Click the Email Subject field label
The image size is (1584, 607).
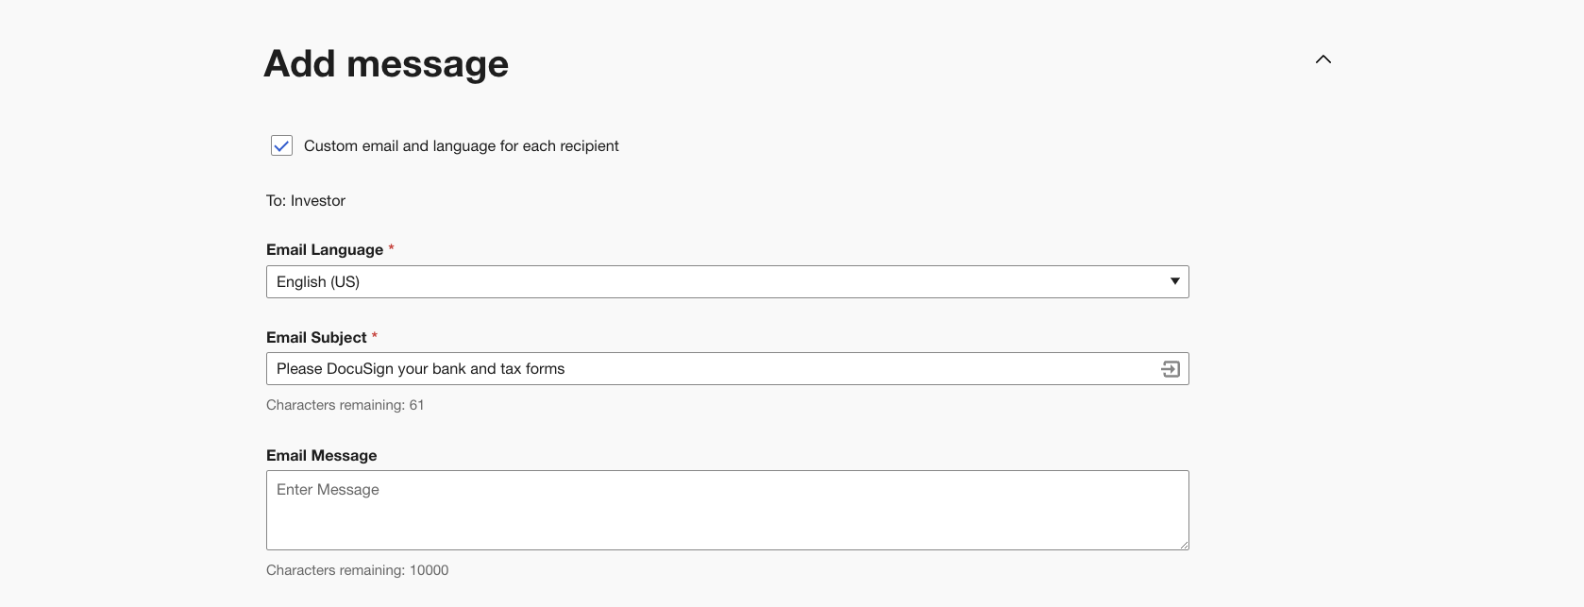316,338
